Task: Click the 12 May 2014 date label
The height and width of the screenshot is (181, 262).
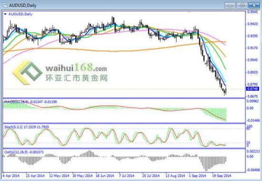Action: (59, 176)
